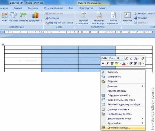Toggle center alignment in the mini toolbar
Screen dimensions: 155x131
pyautogui.click(x=112, y=63)
